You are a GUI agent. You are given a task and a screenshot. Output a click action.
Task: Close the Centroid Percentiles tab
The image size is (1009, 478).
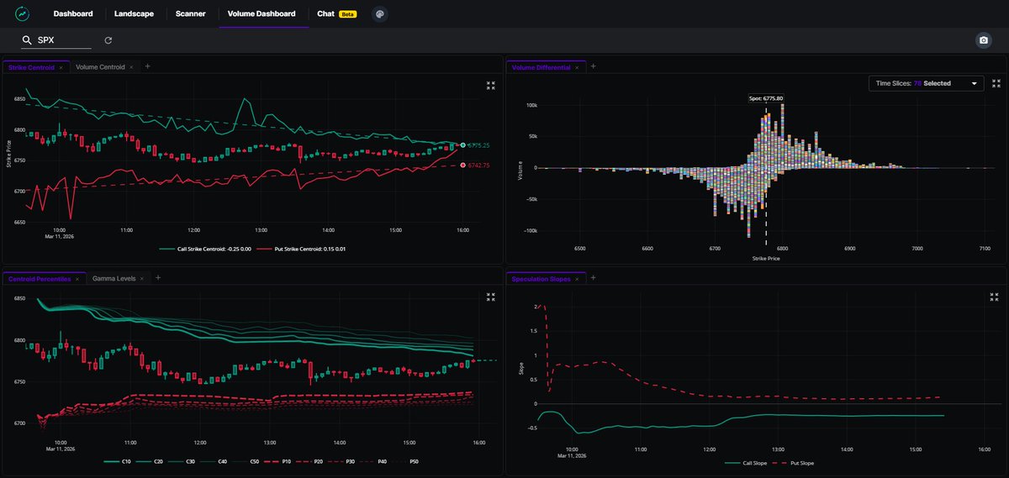pyautogui.click(x=77, y=278)
